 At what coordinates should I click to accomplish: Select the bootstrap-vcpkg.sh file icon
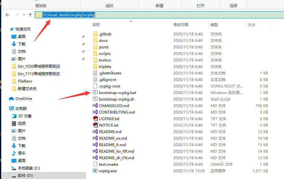(95, 99)
